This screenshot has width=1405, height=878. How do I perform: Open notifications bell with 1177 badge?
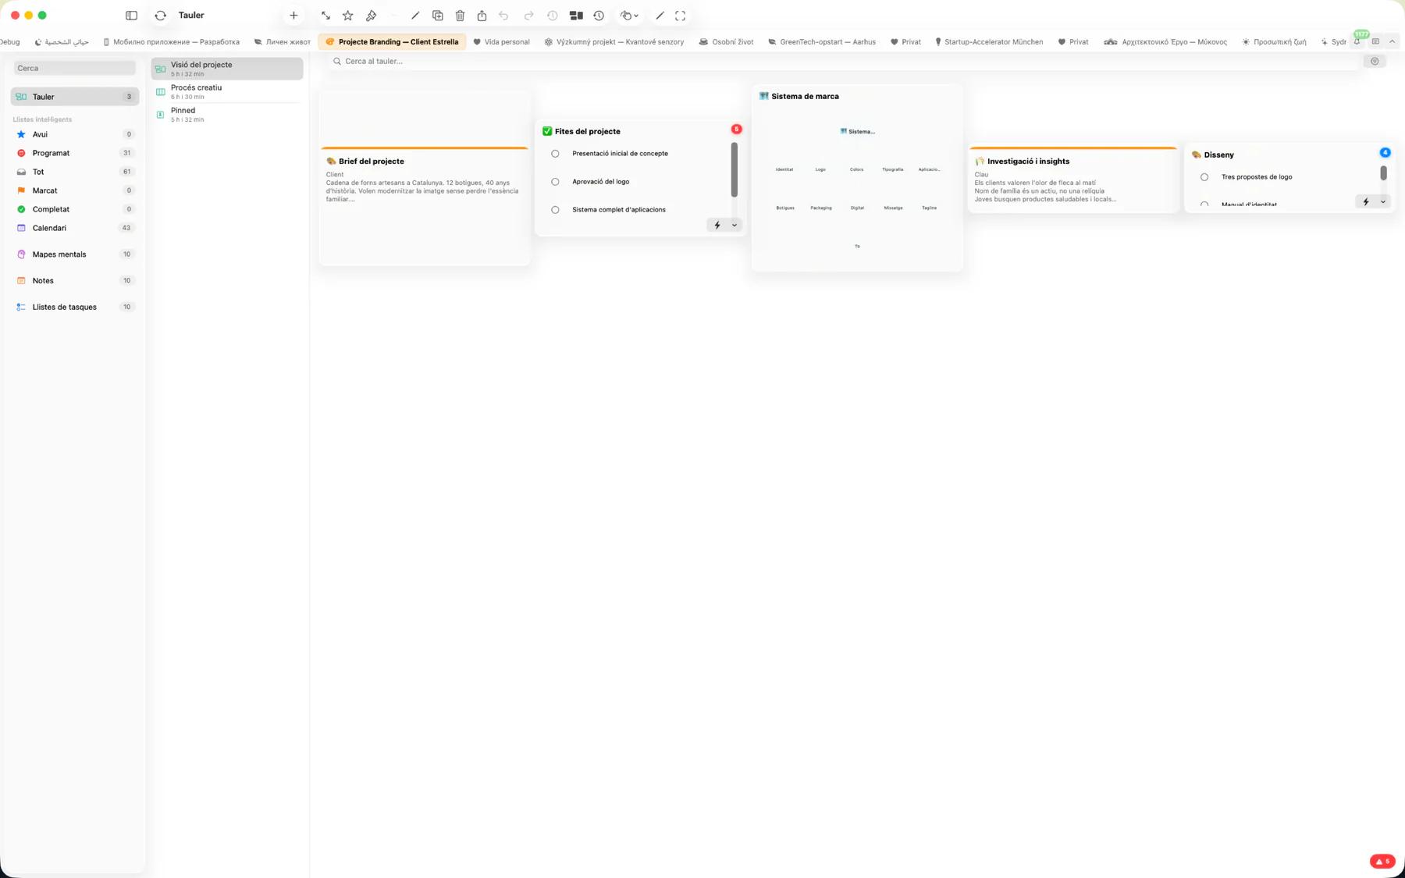tap(1357, 41)
